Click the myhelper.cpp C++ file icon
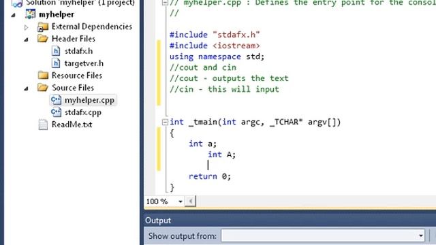 click(56, 100)
